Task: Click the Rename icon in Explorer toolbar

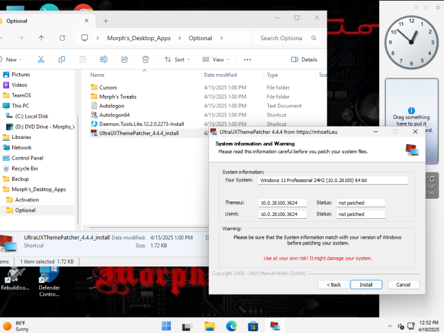Action: (104, 59)
